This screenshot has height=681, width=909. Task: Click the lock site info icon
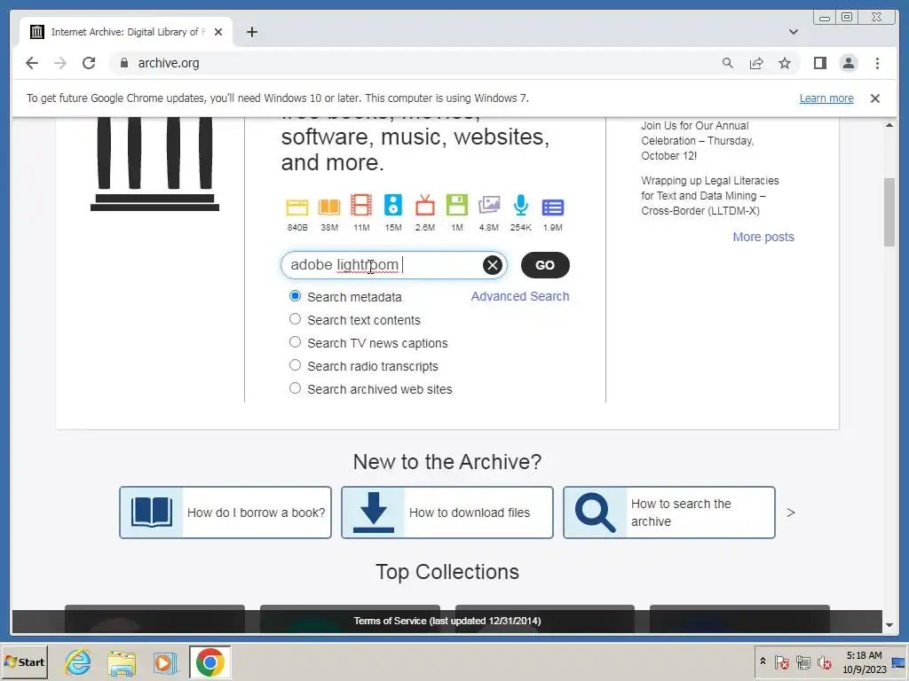point(123,63)
